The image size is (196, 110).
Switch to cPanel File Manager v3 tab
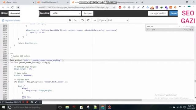click(52, 2)
